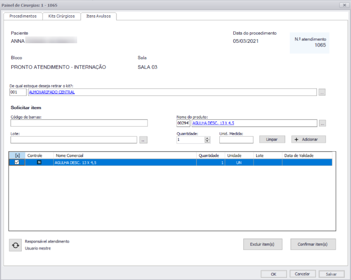This screenshot has width=351, height=280.
Task: Click the Quantidade input field
Action: point(190,140)
